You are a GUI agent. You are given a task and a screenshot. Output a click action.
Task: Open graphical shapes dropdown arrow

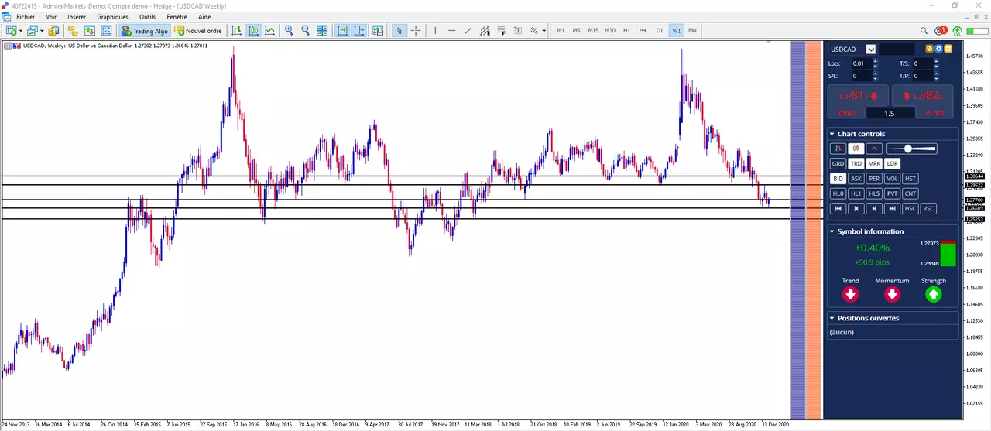(544, 31)
